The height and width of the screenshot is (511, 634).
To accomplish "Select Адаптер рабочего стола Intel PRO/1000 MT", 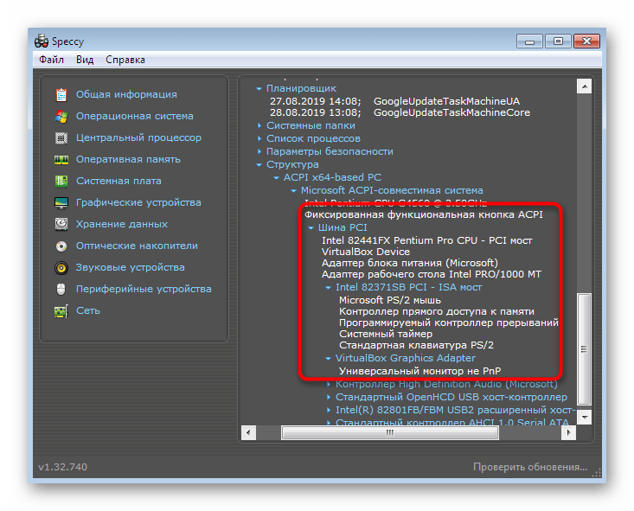I will tap(431, 274).
